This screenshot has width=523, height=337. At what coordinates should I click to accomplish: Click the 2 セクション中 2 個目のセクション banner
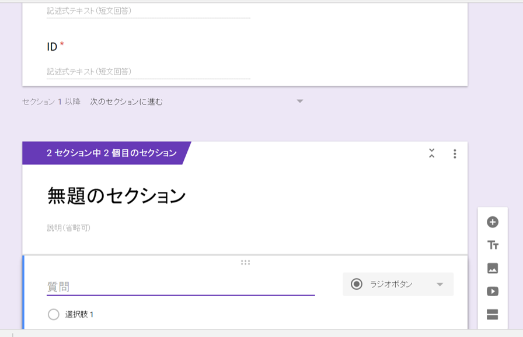point(107,153)
